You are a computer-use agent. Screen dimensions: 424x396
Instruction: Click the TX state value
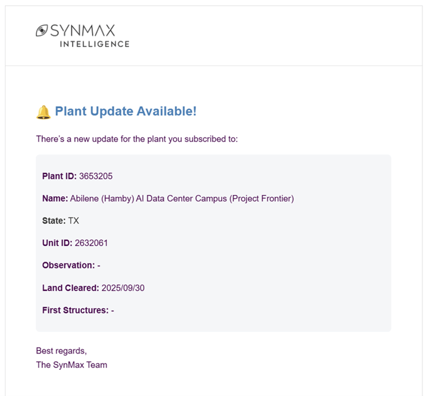pos(73,221)
